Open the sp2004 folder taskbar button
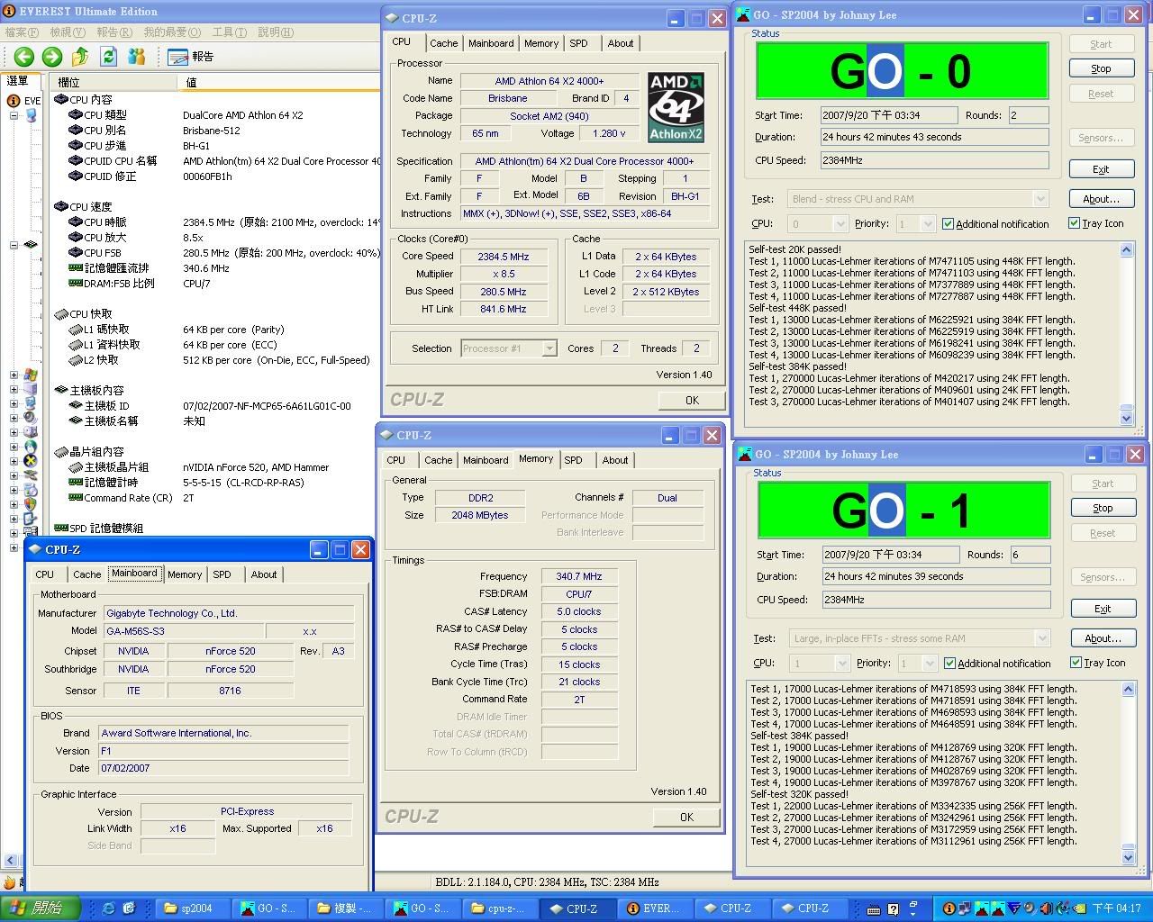 192,908
